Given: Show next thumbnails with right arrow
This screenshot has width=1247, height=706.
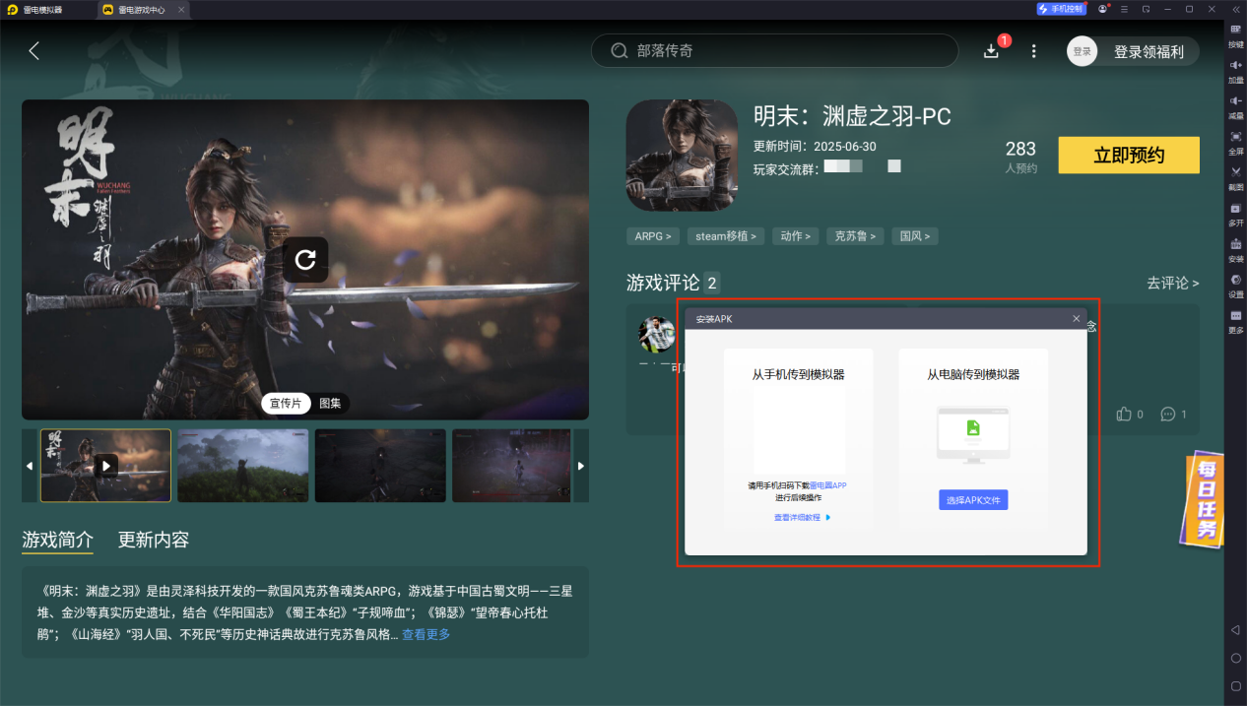Looking at the screenshot, I should (581, 466).
